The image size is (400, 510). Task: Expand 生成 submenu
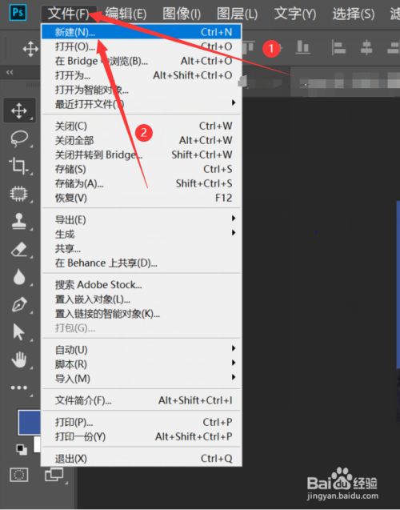tap(142, 234)
